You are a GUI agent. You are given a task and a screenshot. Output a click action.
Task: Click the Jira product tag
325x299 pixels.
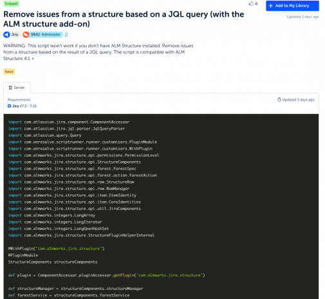click(12, 35)
